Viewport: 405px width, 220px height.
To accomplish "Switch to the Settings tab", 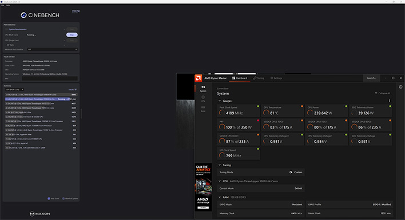I will 276,78.
